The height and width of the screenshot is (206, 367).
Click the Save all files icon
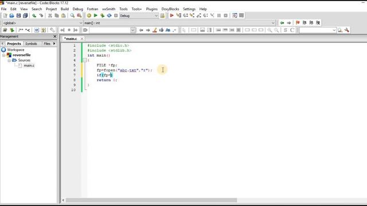[25, 15]
